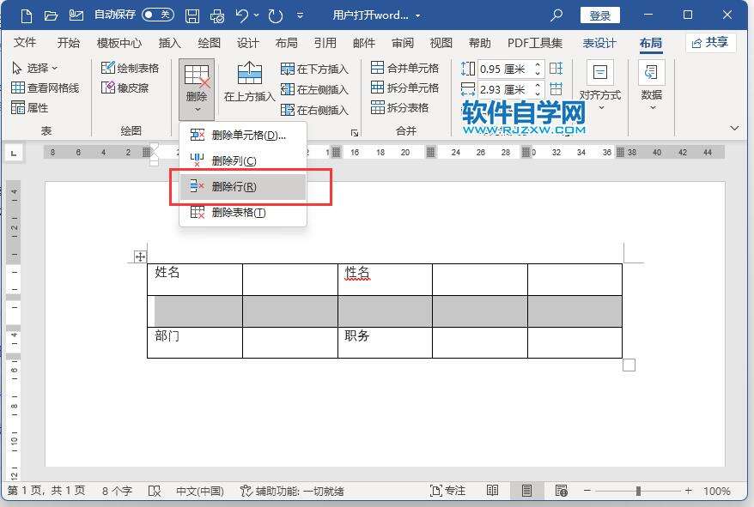Open the Alignment (对齐方式) dropdown

(x=599, y=87)
